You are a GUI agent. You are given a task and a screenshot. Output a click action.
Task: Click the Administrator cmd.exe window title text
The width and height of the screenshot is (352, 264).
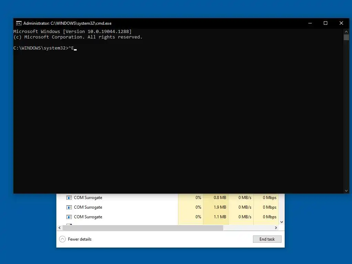(x=67, y=23)
